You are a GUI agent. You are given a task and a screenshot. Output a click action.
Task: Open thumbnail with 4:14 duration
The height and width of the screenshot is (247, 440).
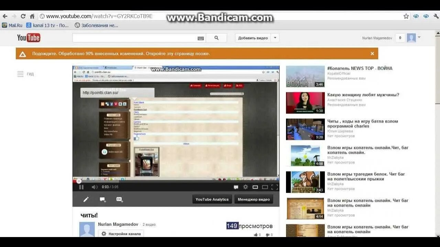coord(305,209)
